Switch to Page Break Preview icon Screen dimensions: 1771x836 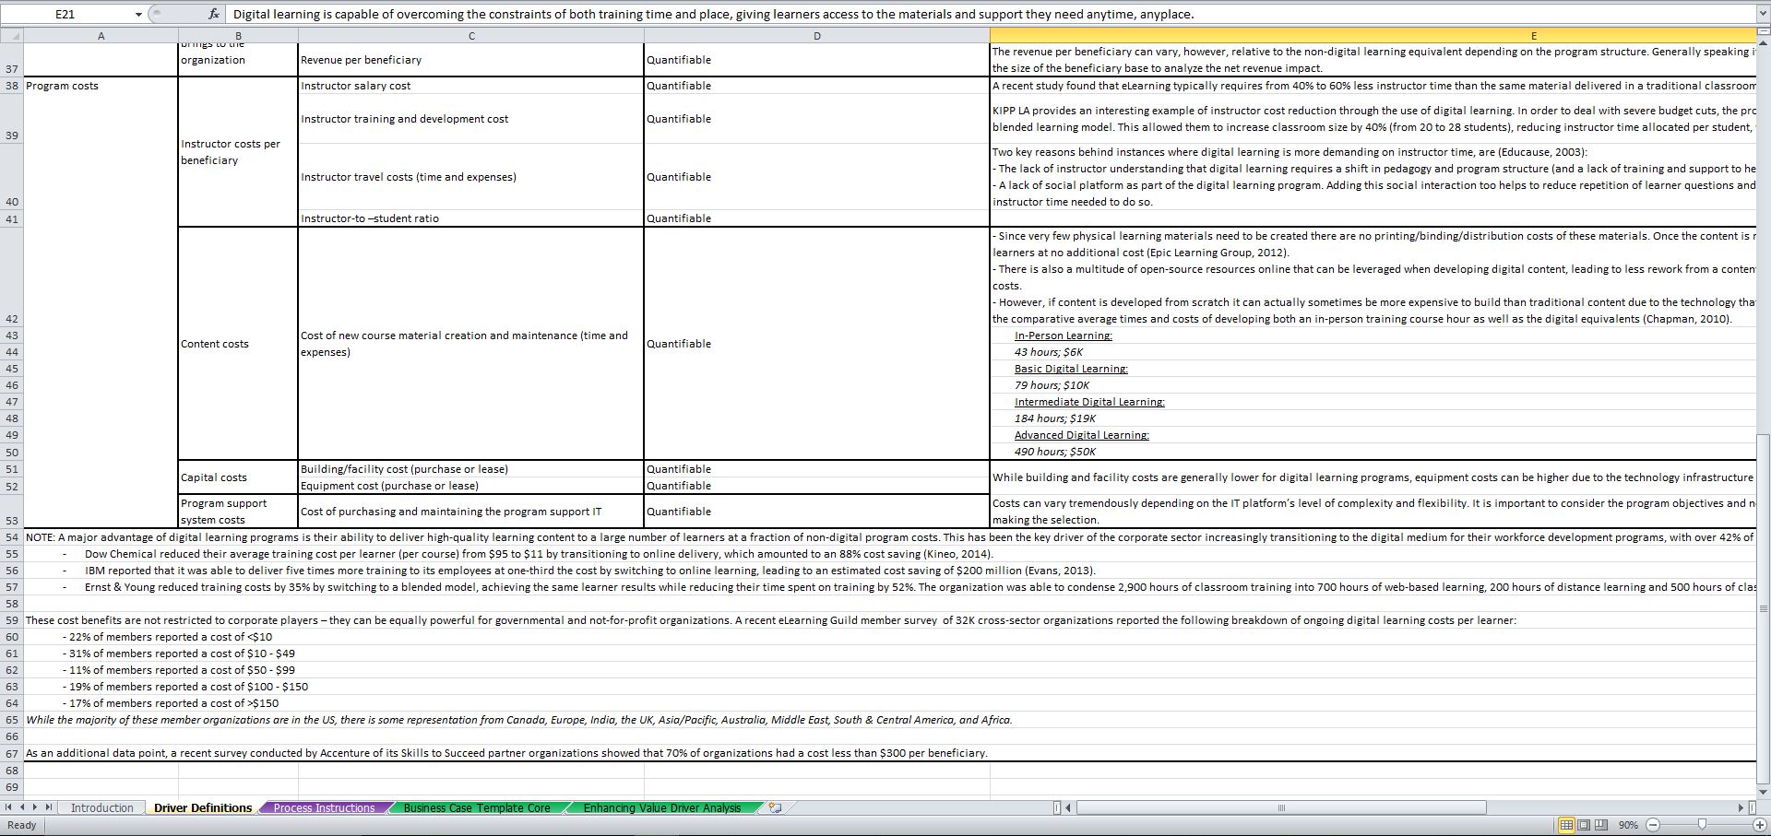coord(1600,825)
